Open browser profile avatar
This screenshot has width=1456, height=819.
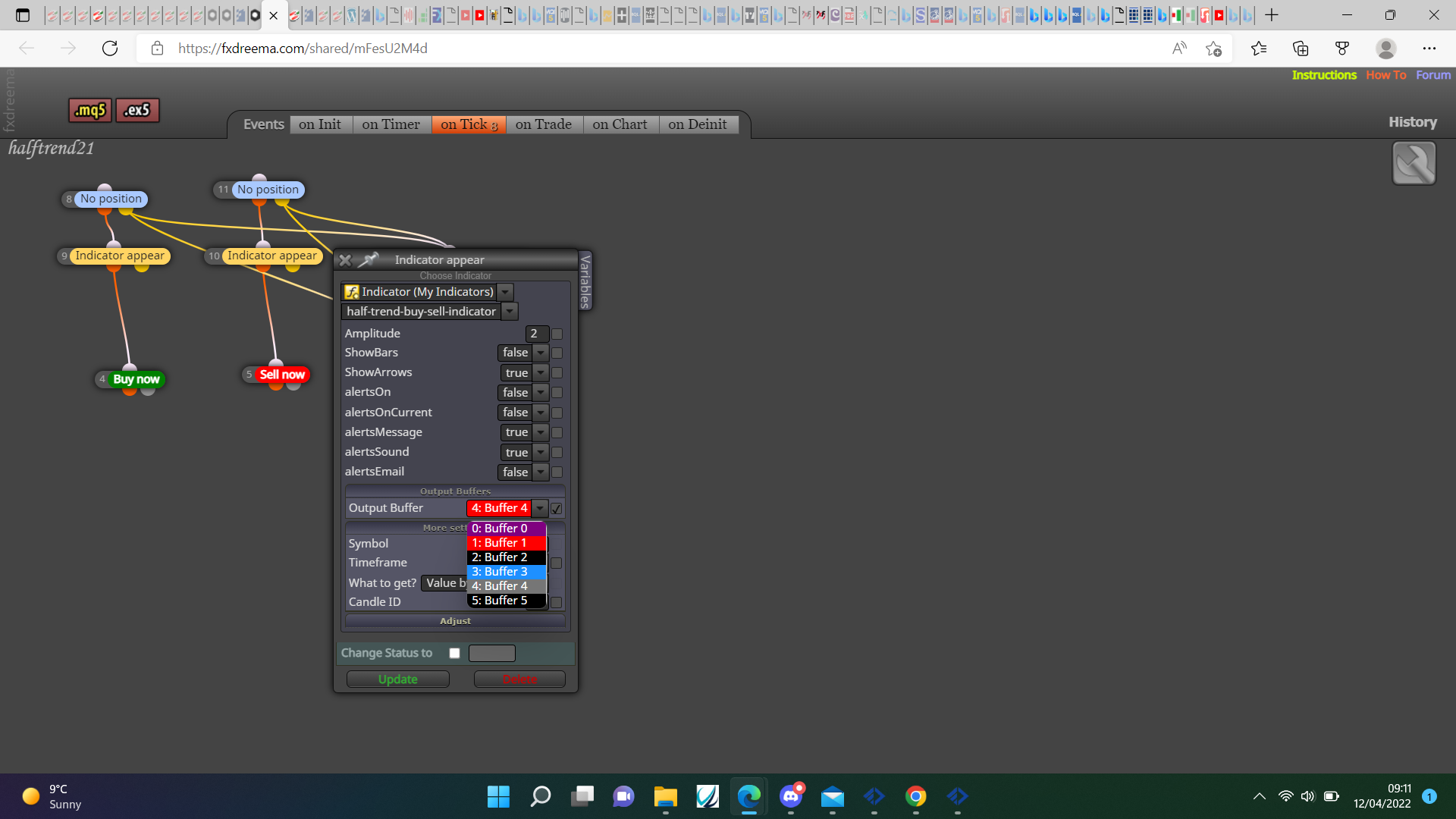[1386, 49]
